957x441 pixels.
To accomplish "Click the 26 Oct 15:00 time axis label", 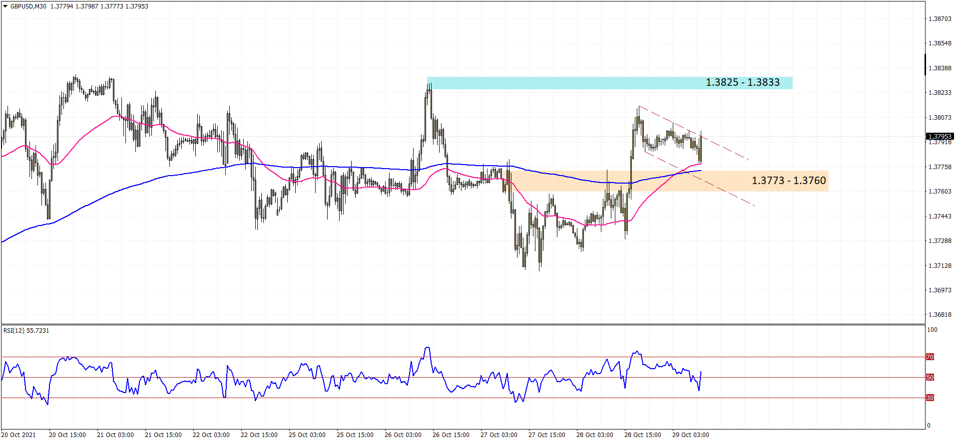I will coord(451,435).
